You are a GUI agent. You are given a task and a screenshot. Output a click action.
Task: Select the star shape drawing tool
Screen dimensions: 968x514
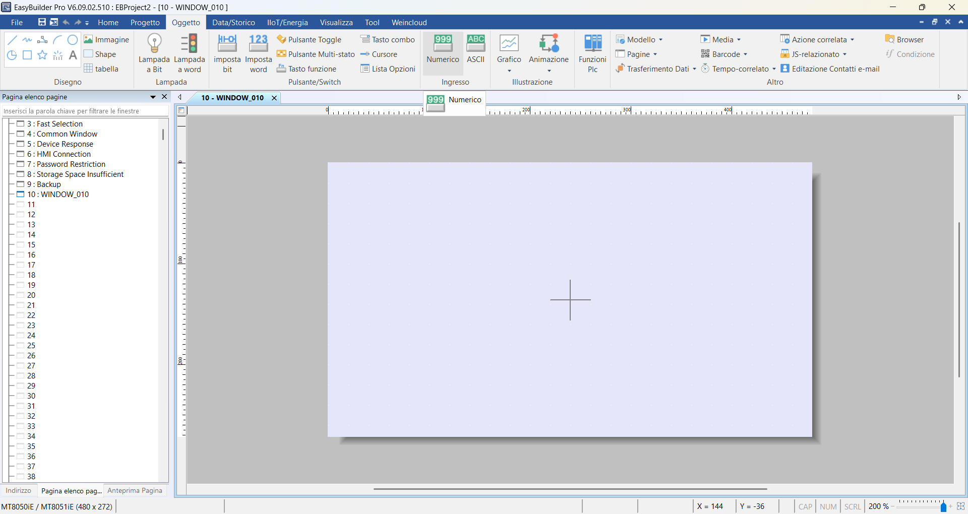(x=42, y=55)
